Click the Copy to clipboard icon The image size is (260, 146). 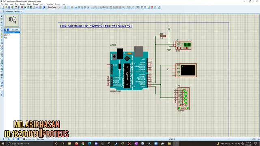click(104, 7)
